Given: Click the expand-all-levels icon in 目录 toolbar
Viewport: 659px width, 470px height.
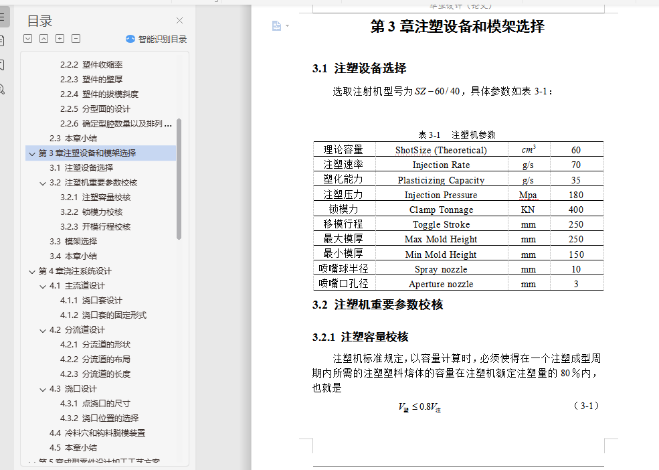Looking at the screenshot, I should [27, 39].
